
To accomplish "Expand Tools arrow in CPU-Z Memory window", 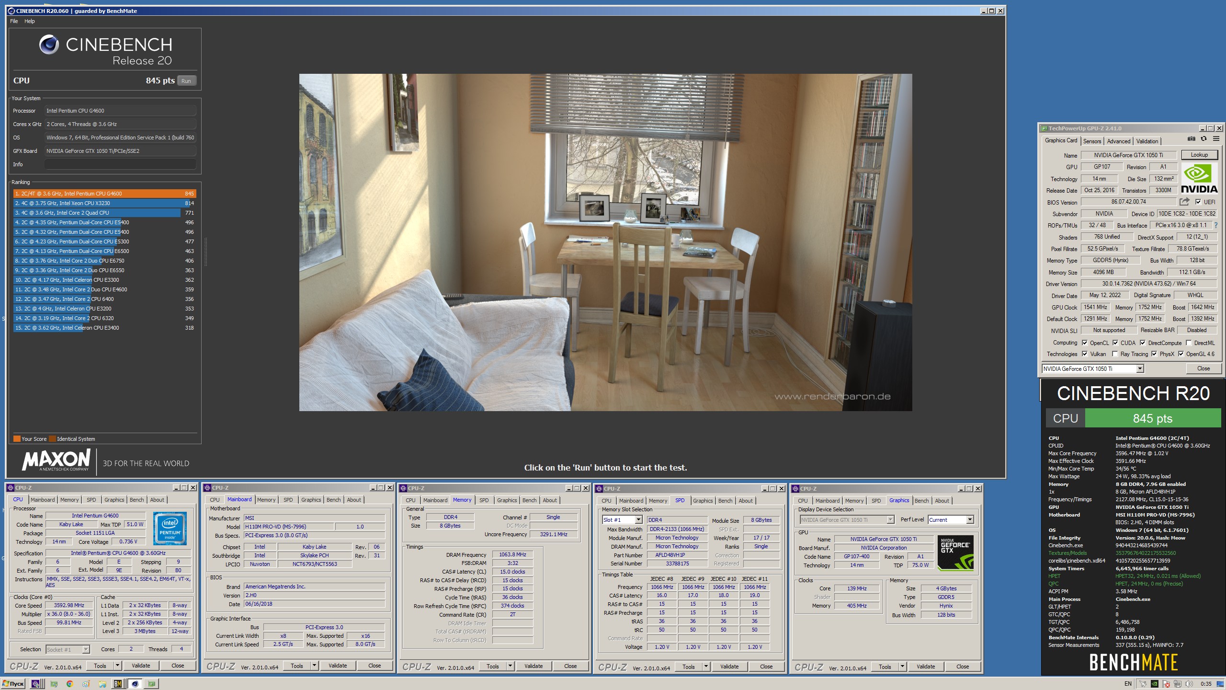I will click(510, 666).
